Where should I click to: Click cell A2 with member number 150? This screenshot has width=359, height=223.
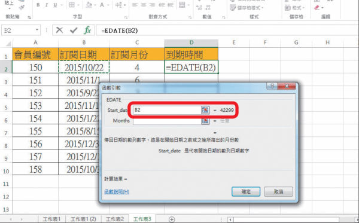pos(35,67)
